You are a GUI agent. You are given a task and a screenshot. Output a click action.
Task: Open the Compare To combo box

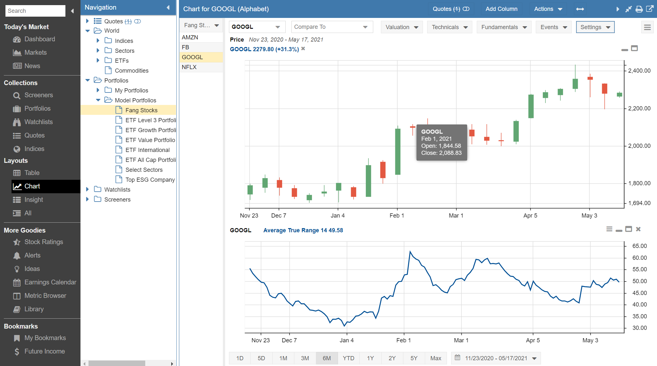(332, 27)
